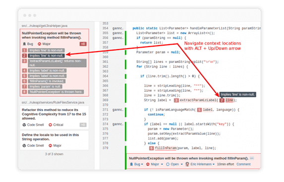Click line number 362
Viewport: 284px width, 182px height.
[x=105, y=66]
